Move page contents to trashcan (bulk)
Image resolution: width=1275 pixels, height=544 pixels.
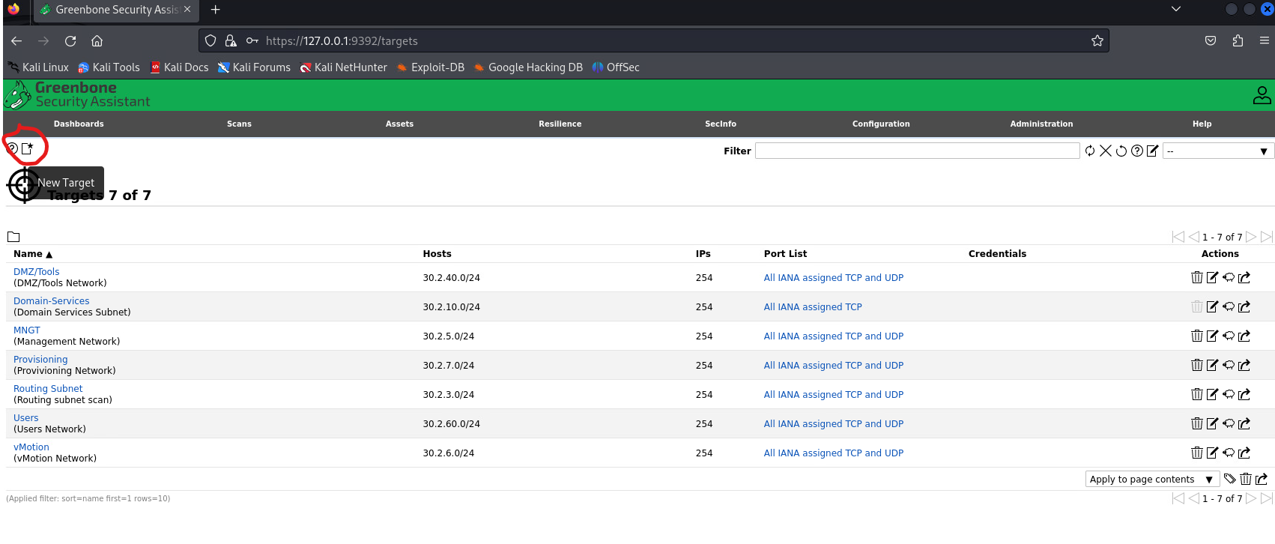click(x=1246, y=479)
